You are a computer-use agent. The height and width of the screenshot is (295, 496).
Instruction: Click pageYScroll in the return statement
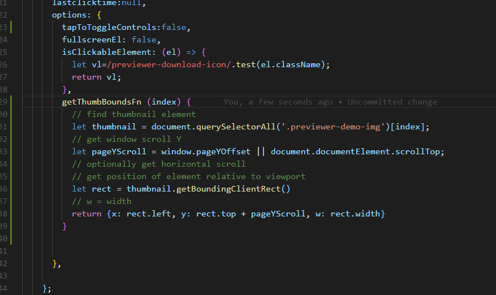tap(278, 214)
